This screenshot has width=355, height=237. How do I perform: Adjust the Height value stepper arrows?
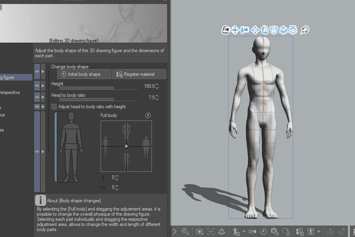click(x=157, y=86)
